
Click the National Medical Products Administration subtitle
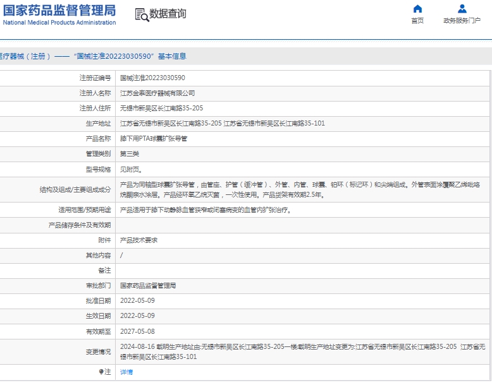(x=59, y=23)
